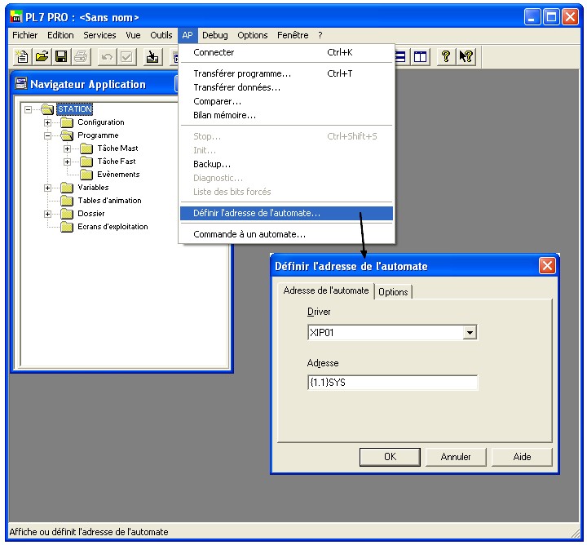The width and height of the screenshot is (587, 545).
Task: Choose Transférer programme… menu entry
Action: tap(286, 73)
